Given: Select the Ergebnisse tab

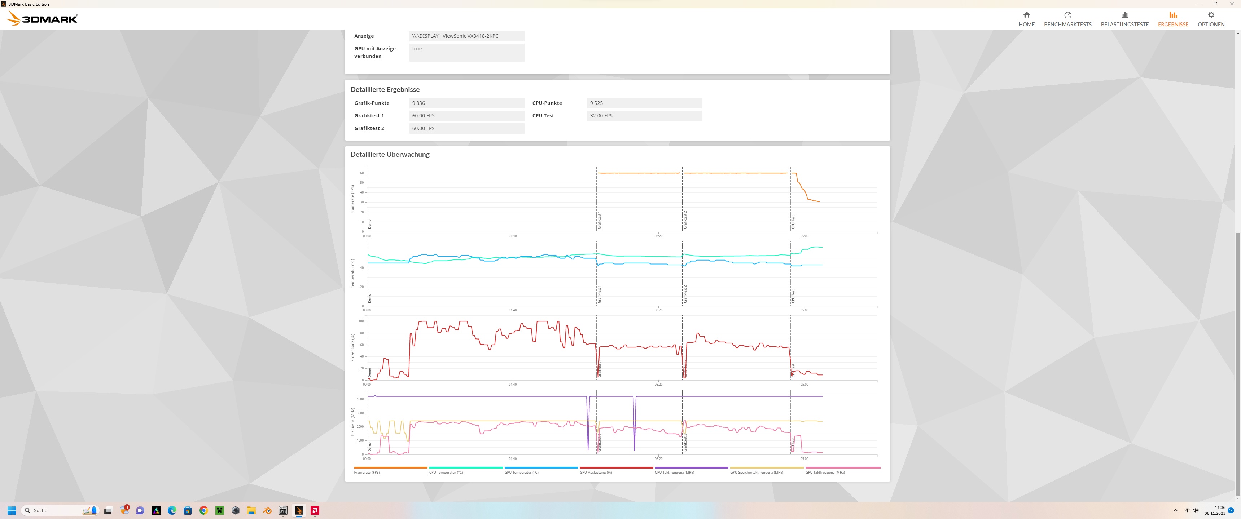Looking at the screenshot, I should pos(1172,19).
